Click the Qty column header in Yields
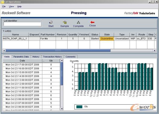159x114 pixels. [51, 61]
